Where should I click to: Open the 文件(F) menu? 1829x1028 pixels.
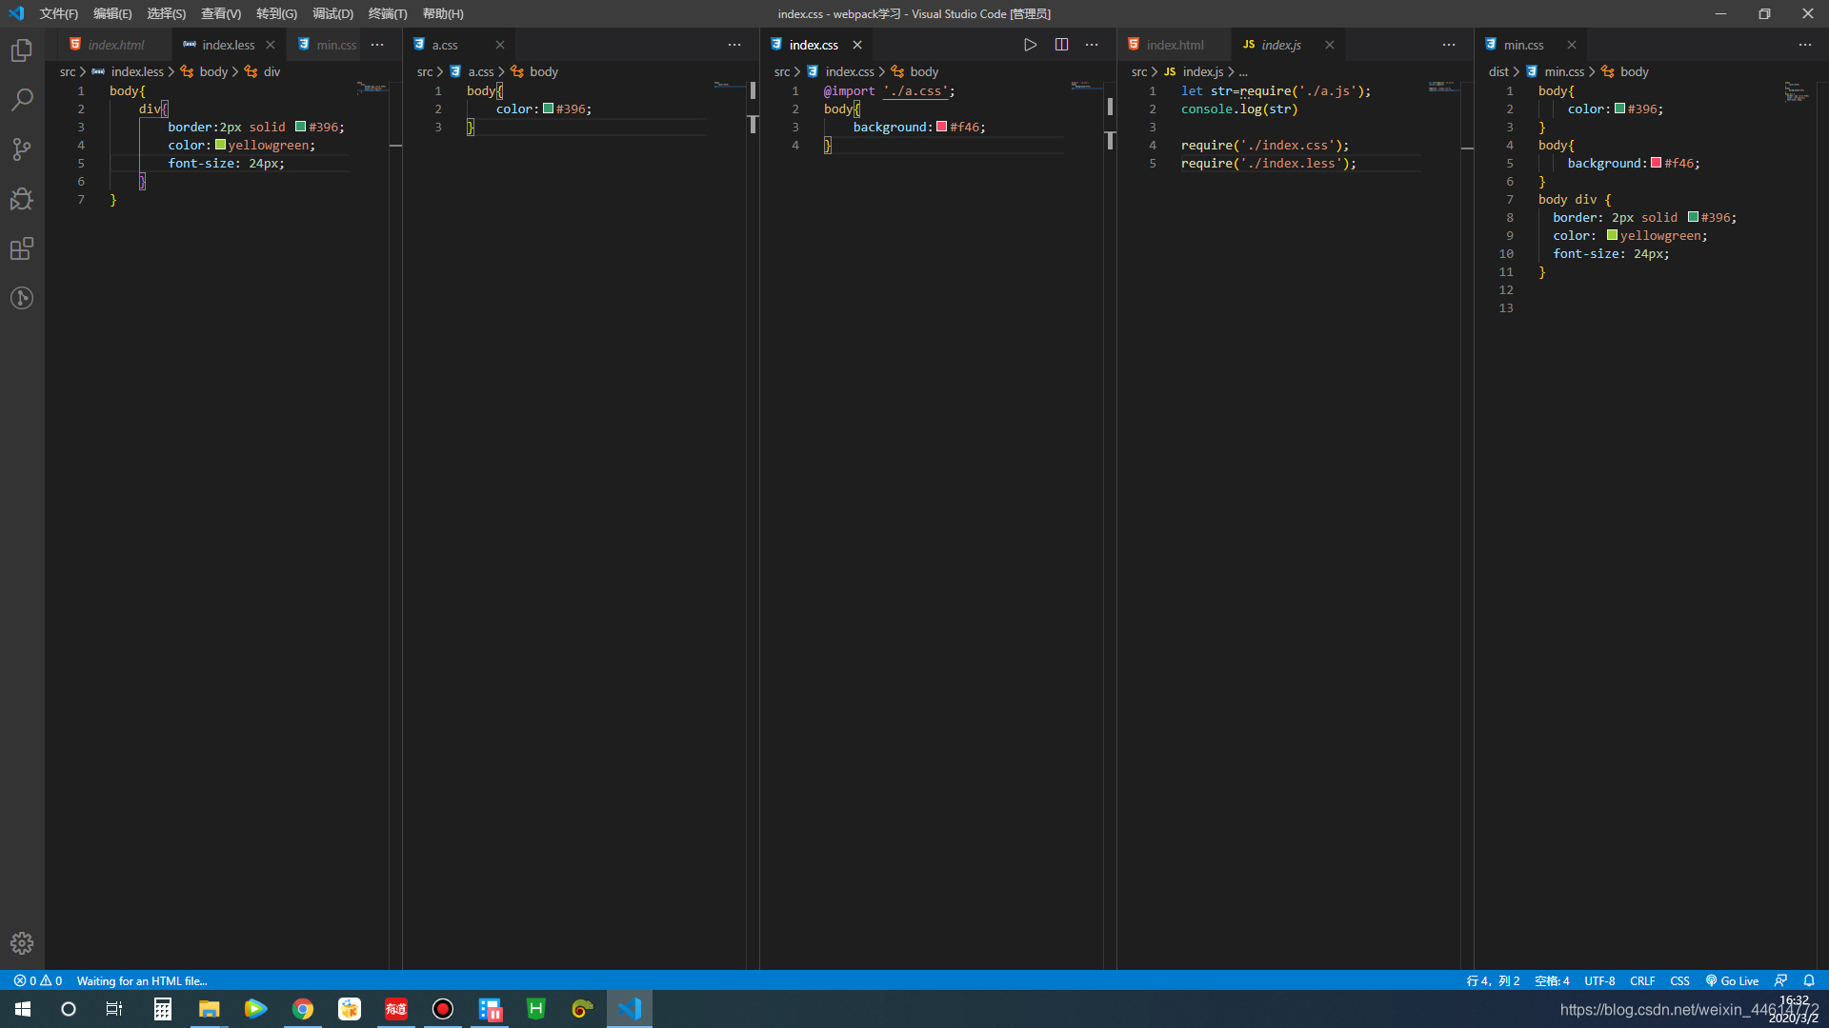pyautogui.click(x=59, y=13)
